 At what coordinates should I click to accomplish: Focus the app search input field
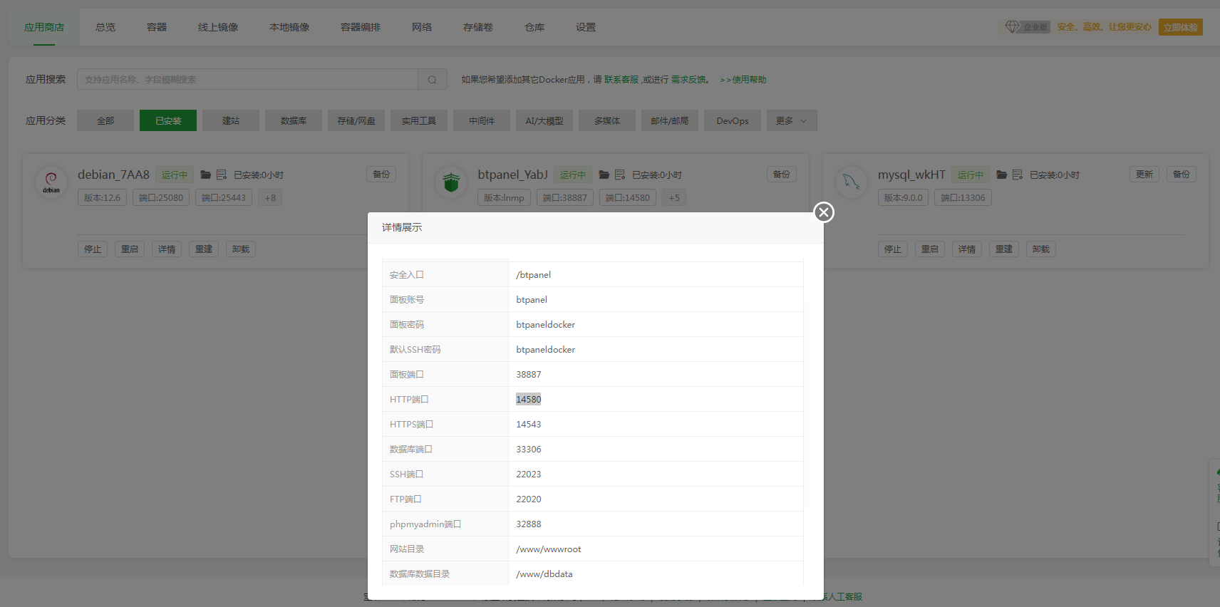point(247,79)
